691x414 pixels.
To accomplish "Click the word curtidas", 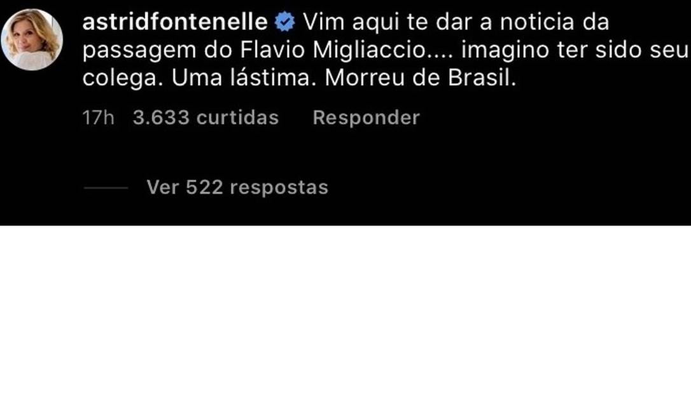I will 237,118.
